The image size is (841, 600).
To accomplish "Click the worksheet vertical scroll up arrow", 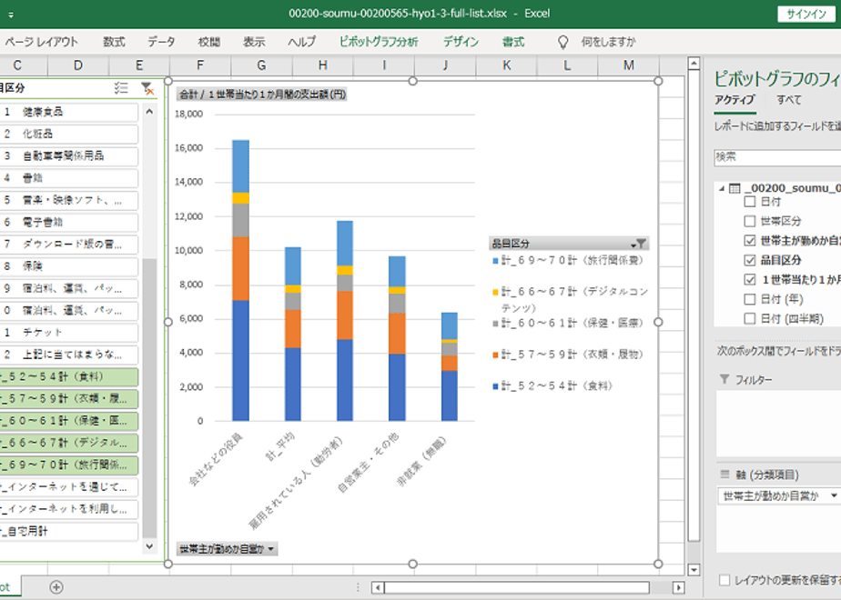I will (x=694, y=64).
